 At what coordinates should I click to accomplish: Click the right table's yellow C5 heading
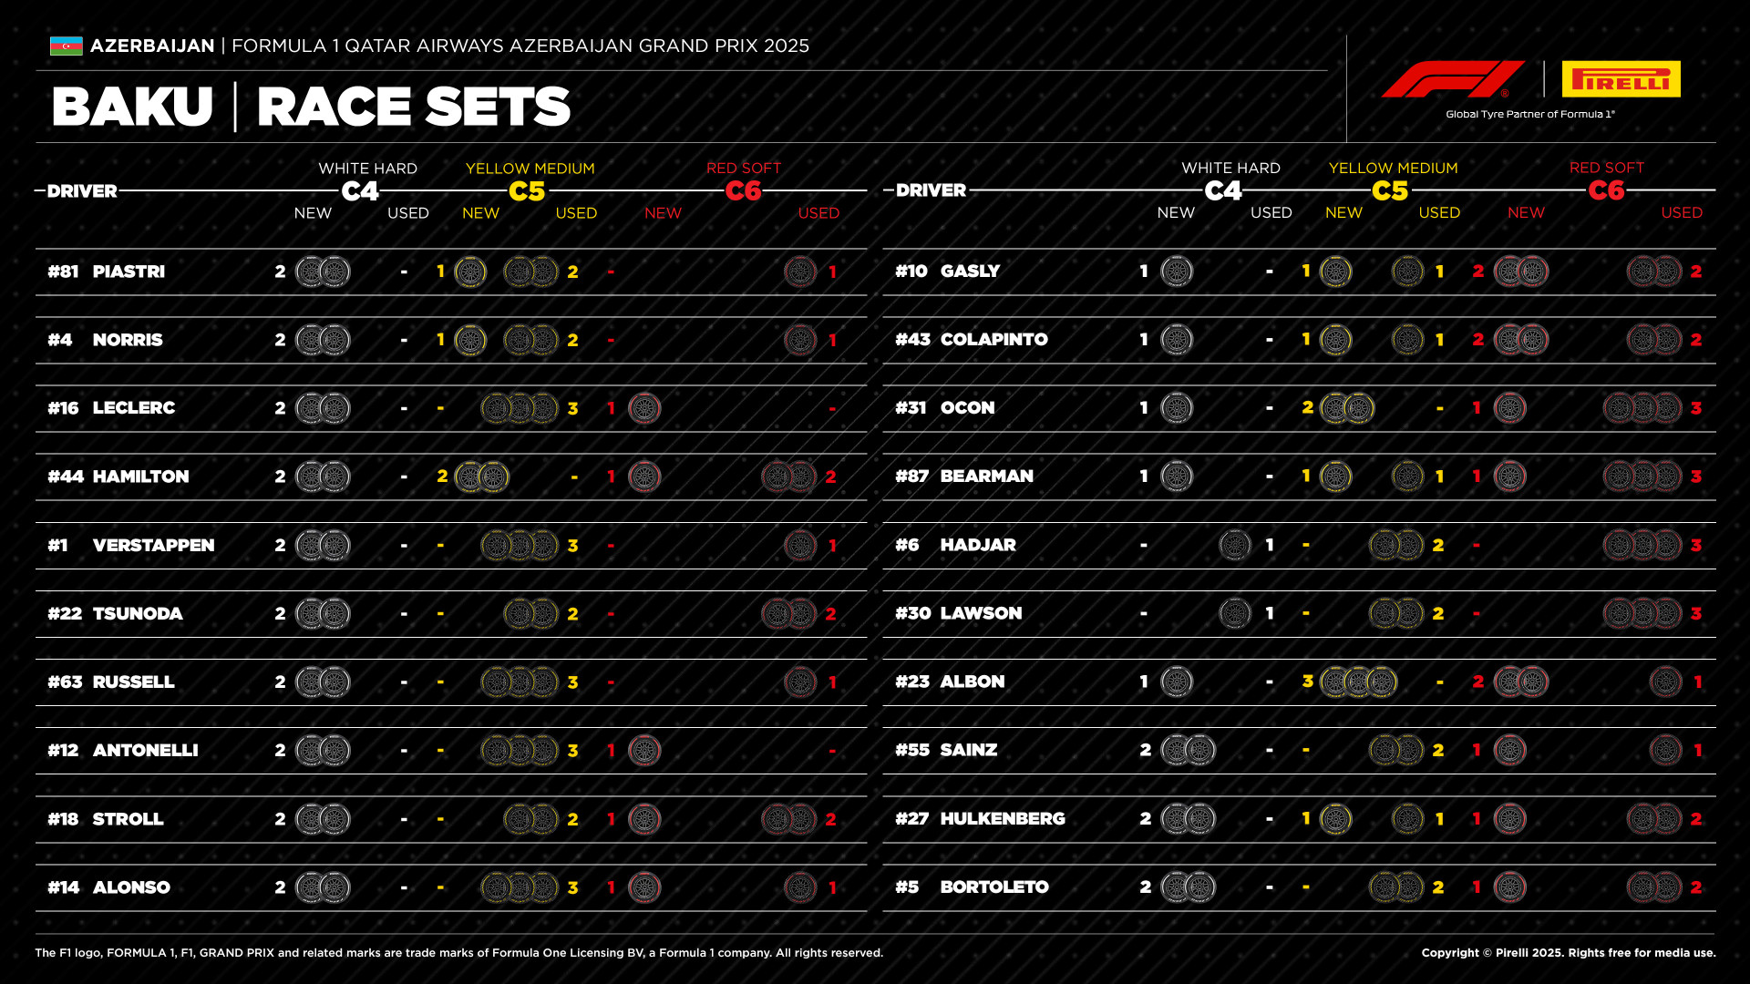click(1390, 190)
